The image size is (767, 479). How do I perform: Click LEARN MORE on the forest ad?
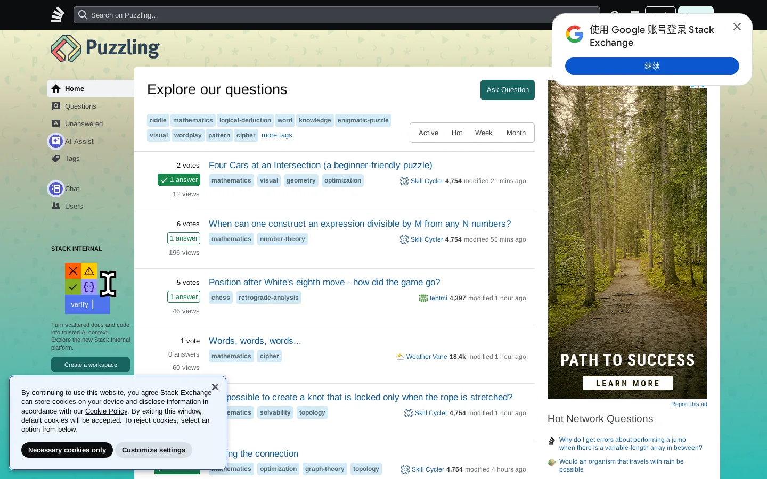627,383
